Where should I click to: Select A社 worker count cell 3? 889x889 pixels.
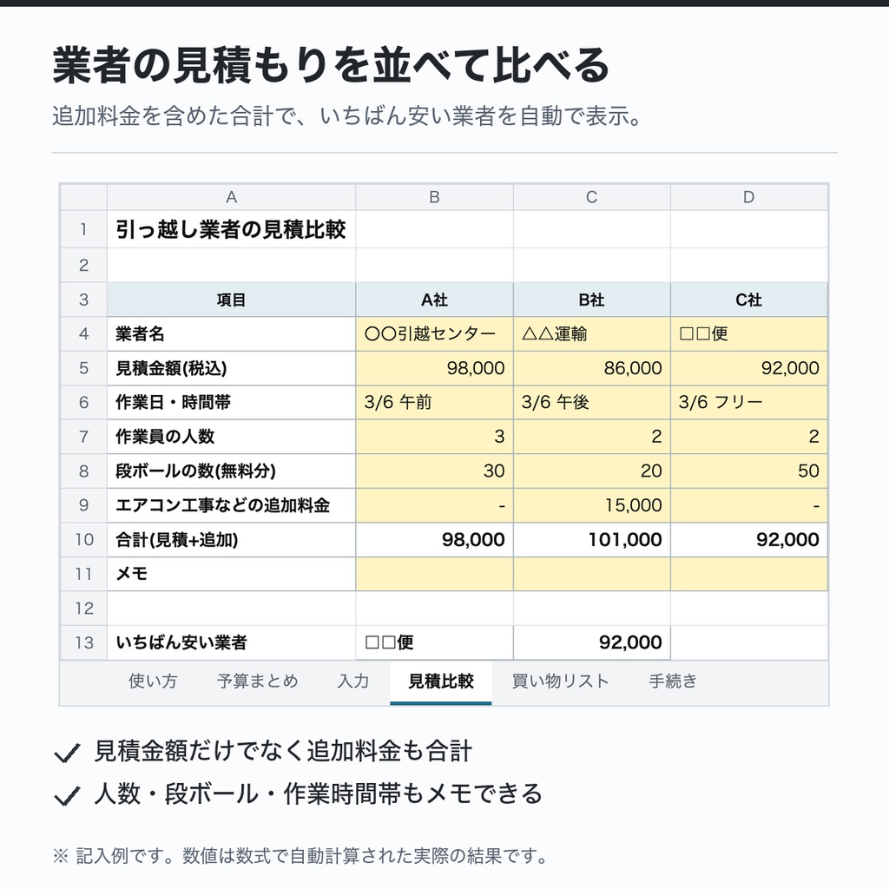click(434, 437)
